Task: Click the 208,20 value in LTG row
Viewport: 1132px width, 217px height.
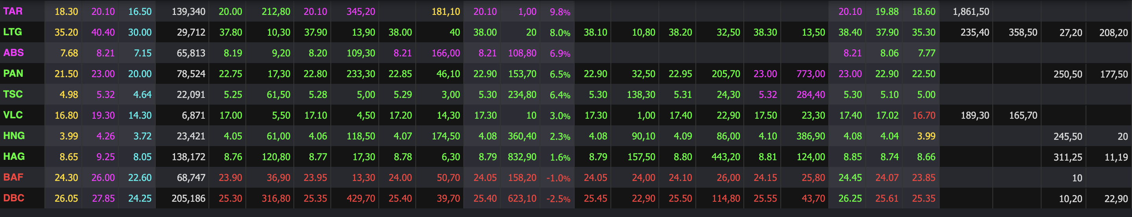Action: click(1114, 33)
